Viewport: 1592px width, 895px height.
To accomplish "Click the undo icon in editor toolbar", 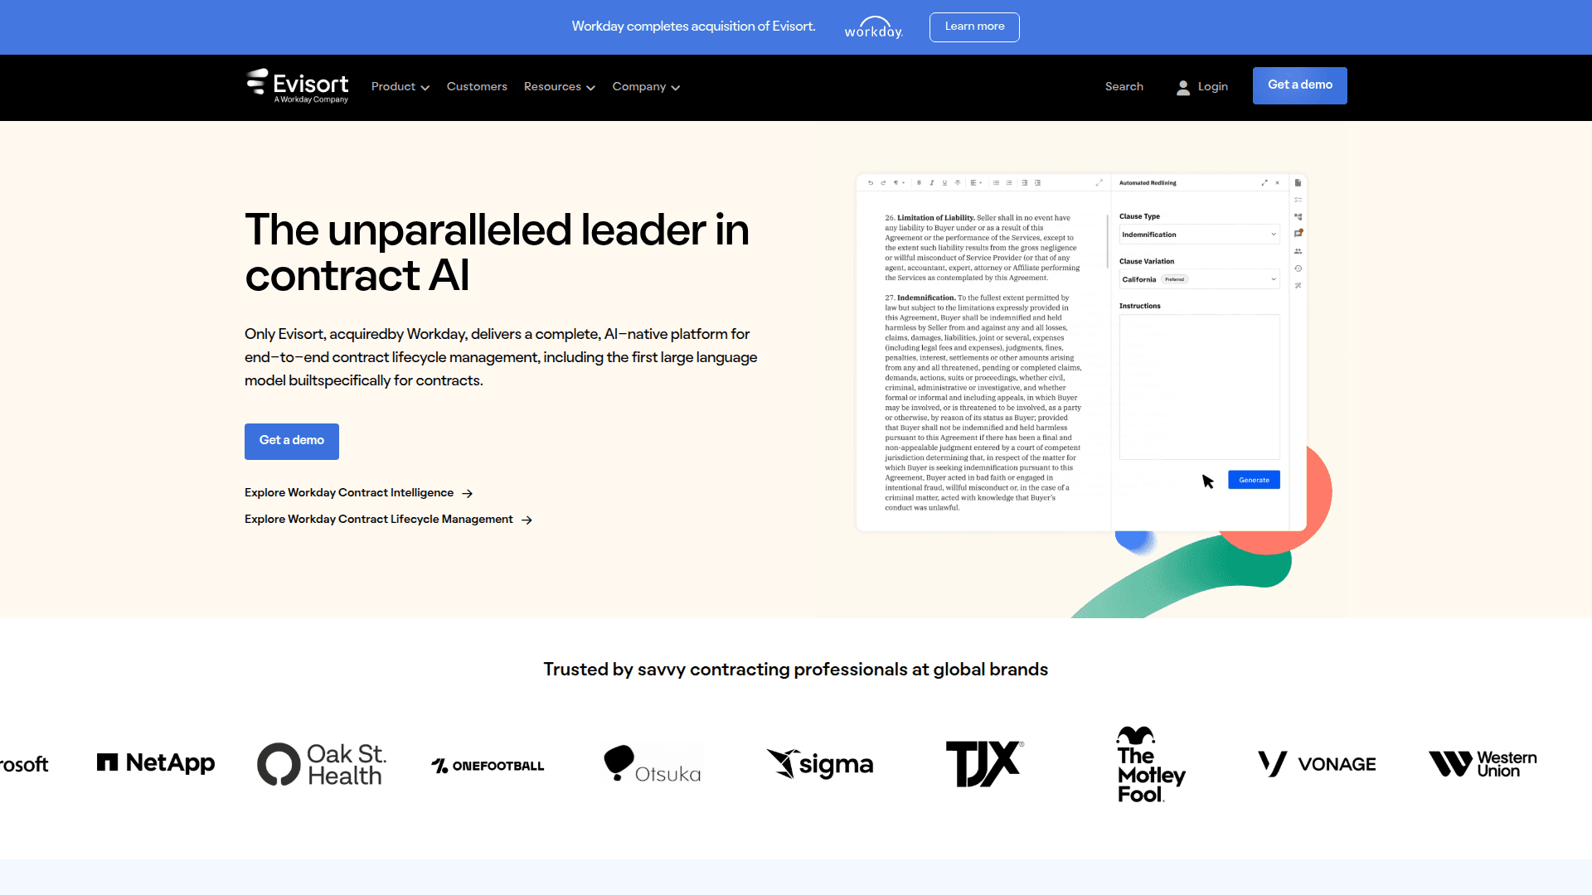I will pos(871,183).
